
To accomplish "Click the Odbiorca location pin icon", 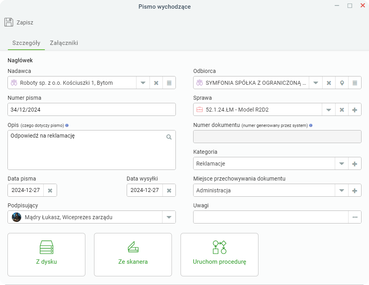I will 342,83.
